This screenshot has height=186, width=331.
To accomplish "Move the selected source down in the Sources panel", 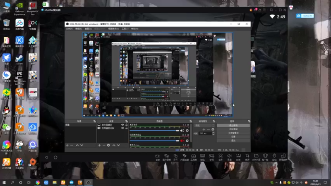I will tap(118, 145).
